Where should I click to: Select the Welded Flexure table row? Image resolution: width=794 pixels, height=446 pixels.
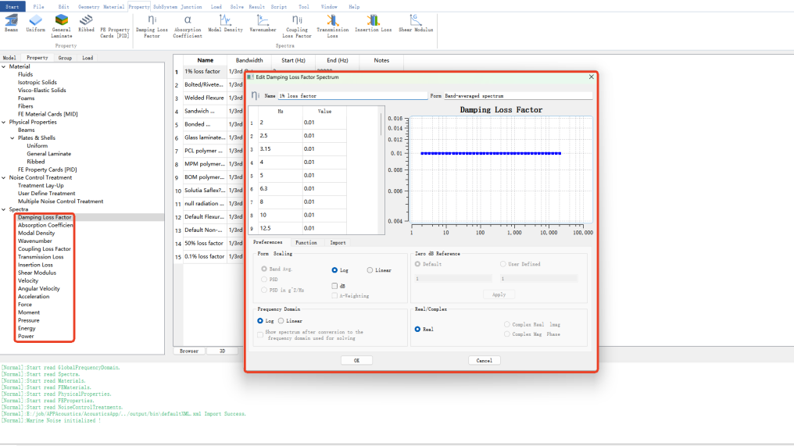[204, 98]
